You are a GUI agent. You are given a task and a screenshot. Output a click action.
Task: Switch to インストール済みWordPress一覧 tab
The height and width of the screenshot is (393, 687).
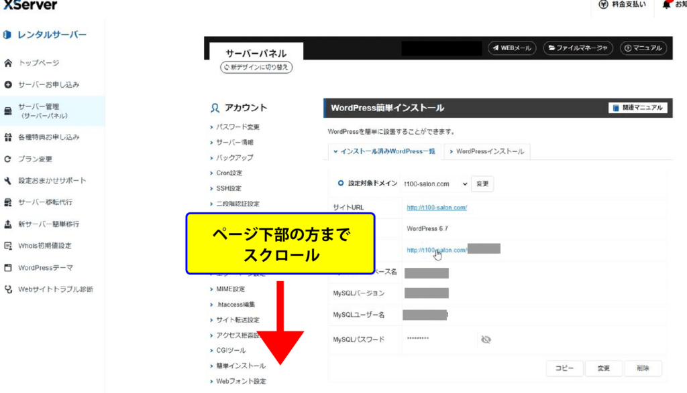384,151
